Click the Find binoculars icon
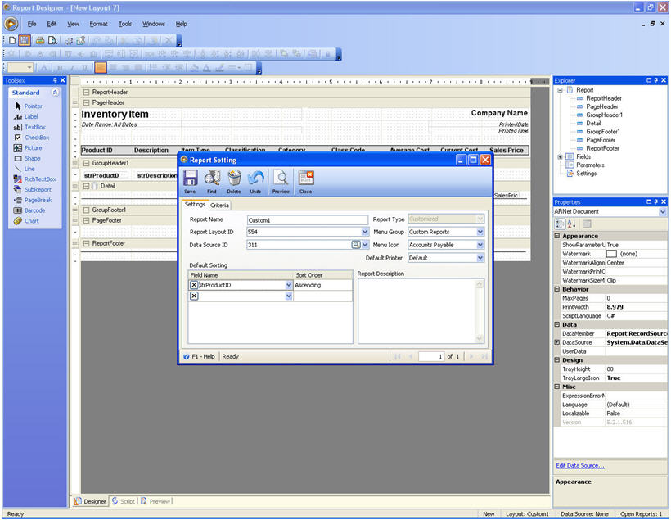This screenshot has width=671, height=520. point(212,180)
